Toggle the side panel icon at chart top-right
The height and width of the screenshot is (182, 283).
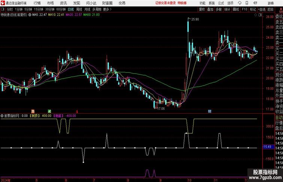260,15
